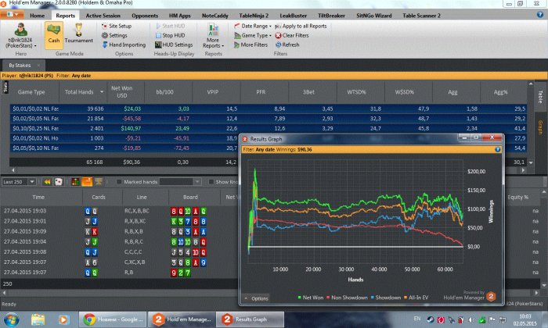Viewport: 548px width, 328px height.
Task: Open Site Setup
Action: click(117, 26)
